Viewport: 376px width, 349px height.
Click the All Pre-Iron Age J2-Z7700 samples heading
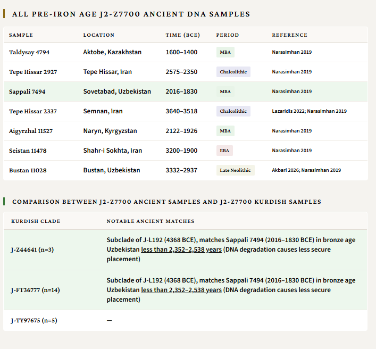(131, 14)
